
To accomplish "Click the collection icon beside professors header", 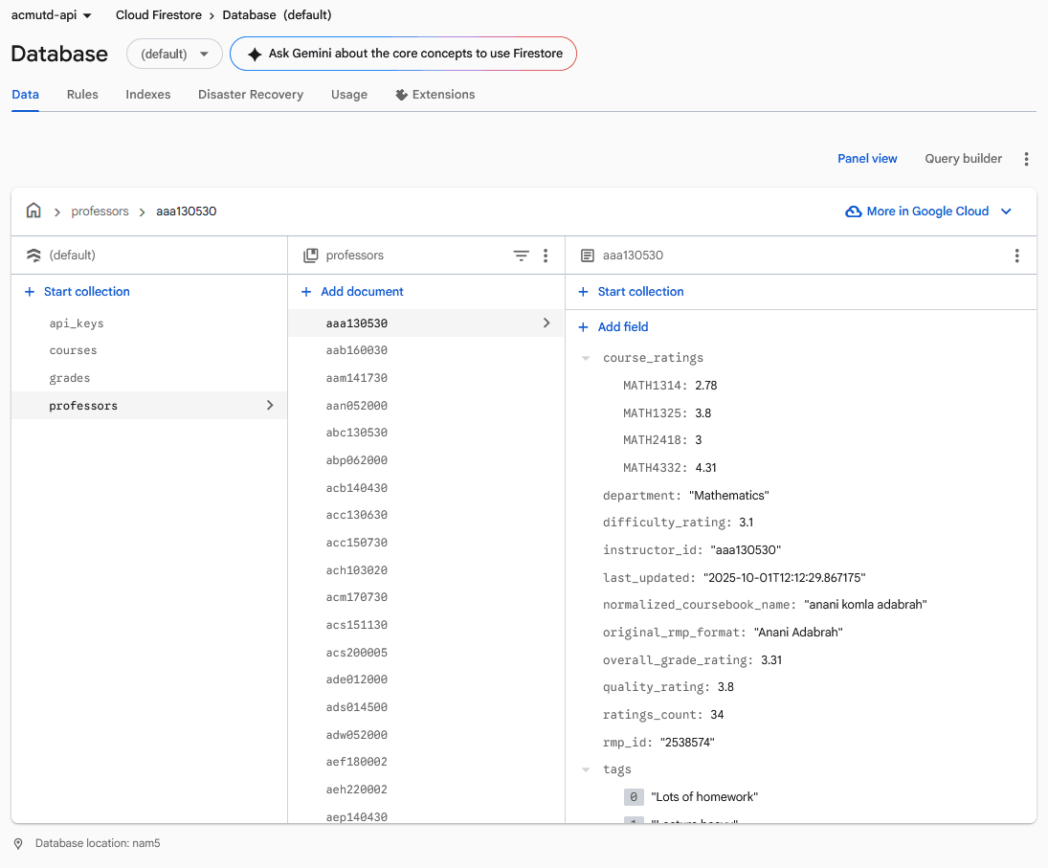I will pos(311,256).
